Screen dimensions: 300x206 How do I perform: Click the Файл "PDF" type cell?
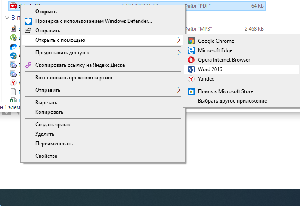coord(198,6)
